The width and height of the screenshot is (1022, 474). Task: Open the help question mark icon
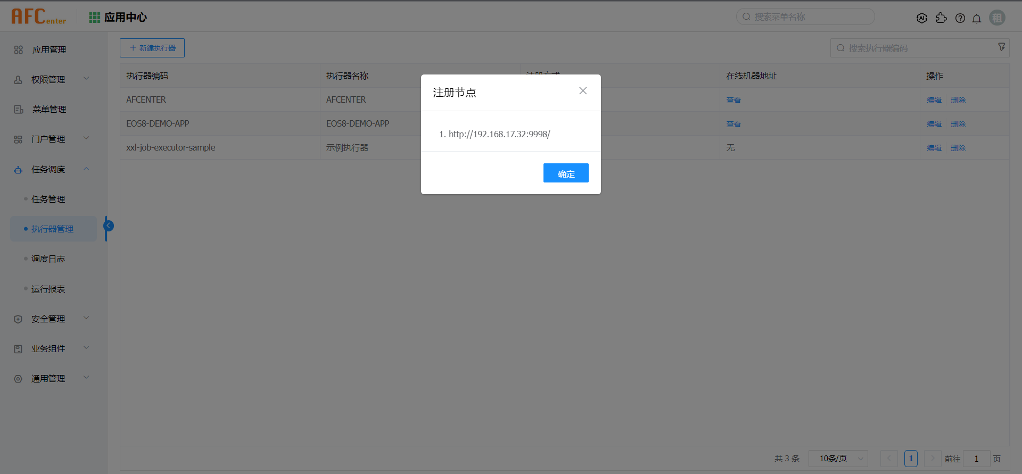click(x=960, y=18)
